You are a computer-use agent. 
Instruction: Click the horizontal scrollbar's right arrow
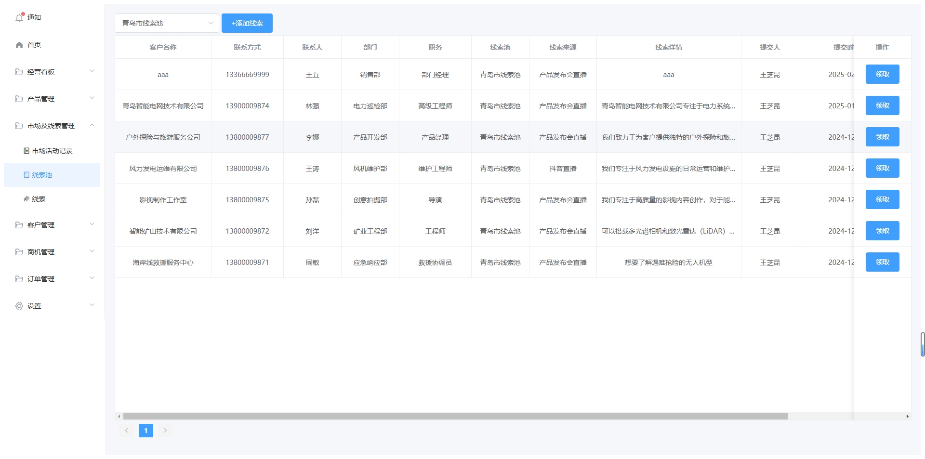pyautogui.click(x=907, y=416)
